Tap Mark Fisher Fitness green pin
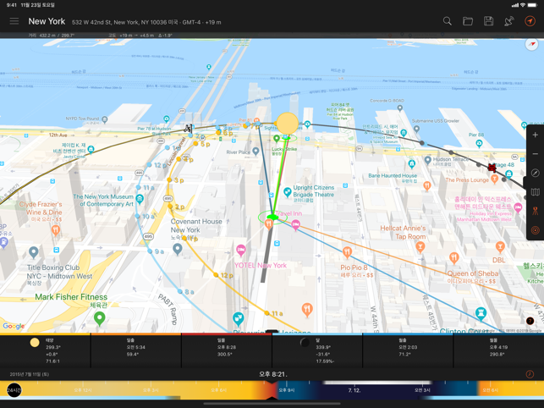 click(100, 319)
